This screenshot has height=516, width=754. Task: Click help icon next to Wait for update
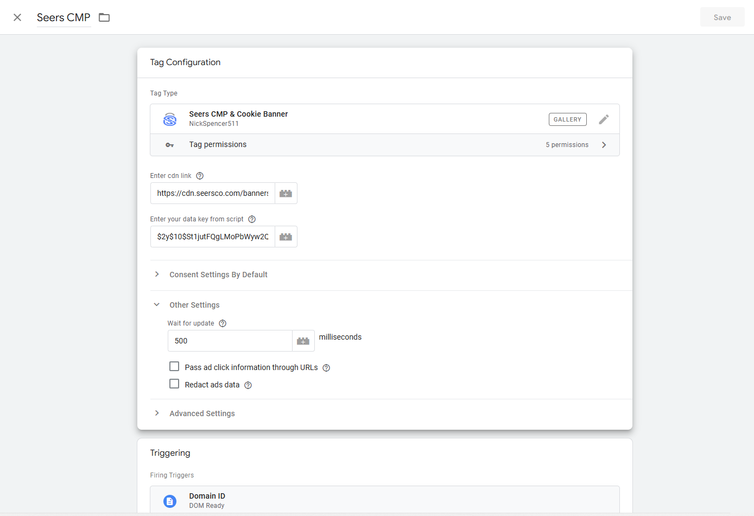pyautogui.click(x=223, y=323)
